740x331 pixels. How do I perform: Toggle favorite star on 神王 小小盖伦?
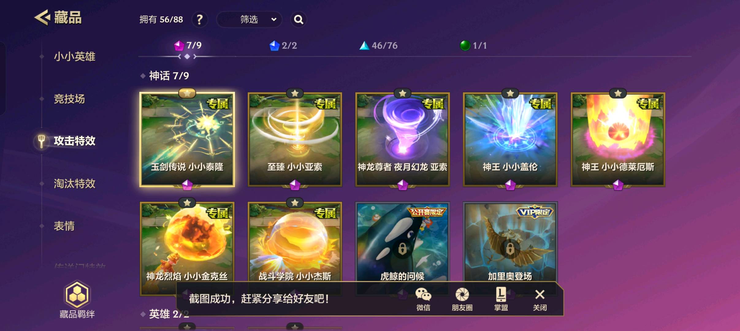(510, 93)
